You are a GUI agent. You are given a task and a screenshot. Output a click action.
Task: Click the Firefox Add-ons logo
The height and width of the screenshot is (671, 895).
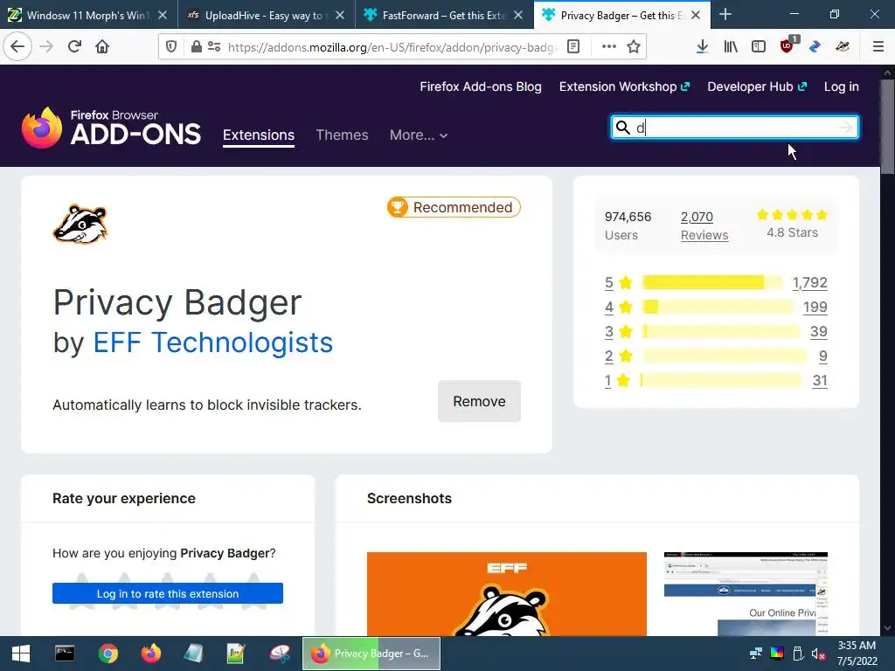pyautogui.click(x=111, y=128)
